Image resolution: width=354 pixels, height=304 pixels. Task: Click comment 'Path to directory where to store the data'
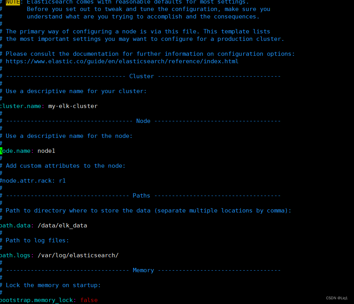(149, 211)
